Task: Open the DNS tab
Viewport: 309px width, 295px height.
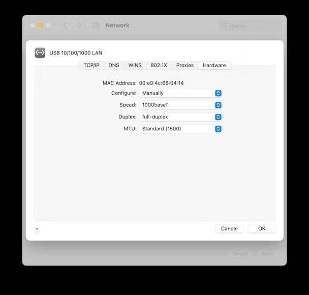Action: pos(114,65)
